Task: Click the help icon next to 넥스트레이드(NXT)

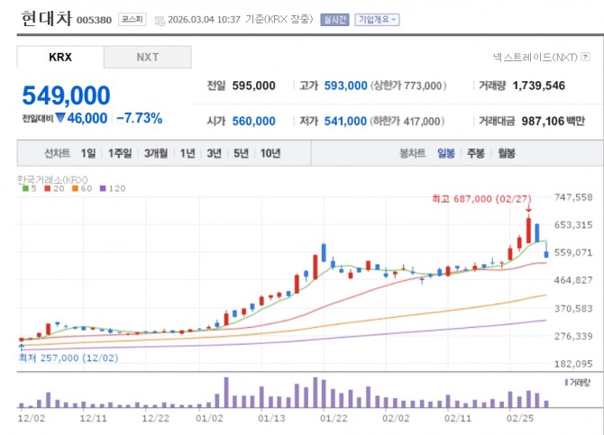Action: click(x=583, y=57)
